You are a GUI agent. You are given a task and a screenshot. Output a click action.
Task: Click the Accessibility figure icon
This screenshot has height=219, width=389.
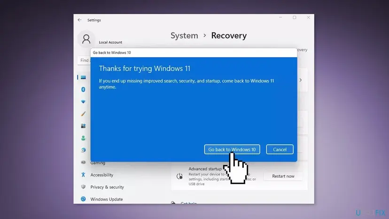tap(83, 175)
